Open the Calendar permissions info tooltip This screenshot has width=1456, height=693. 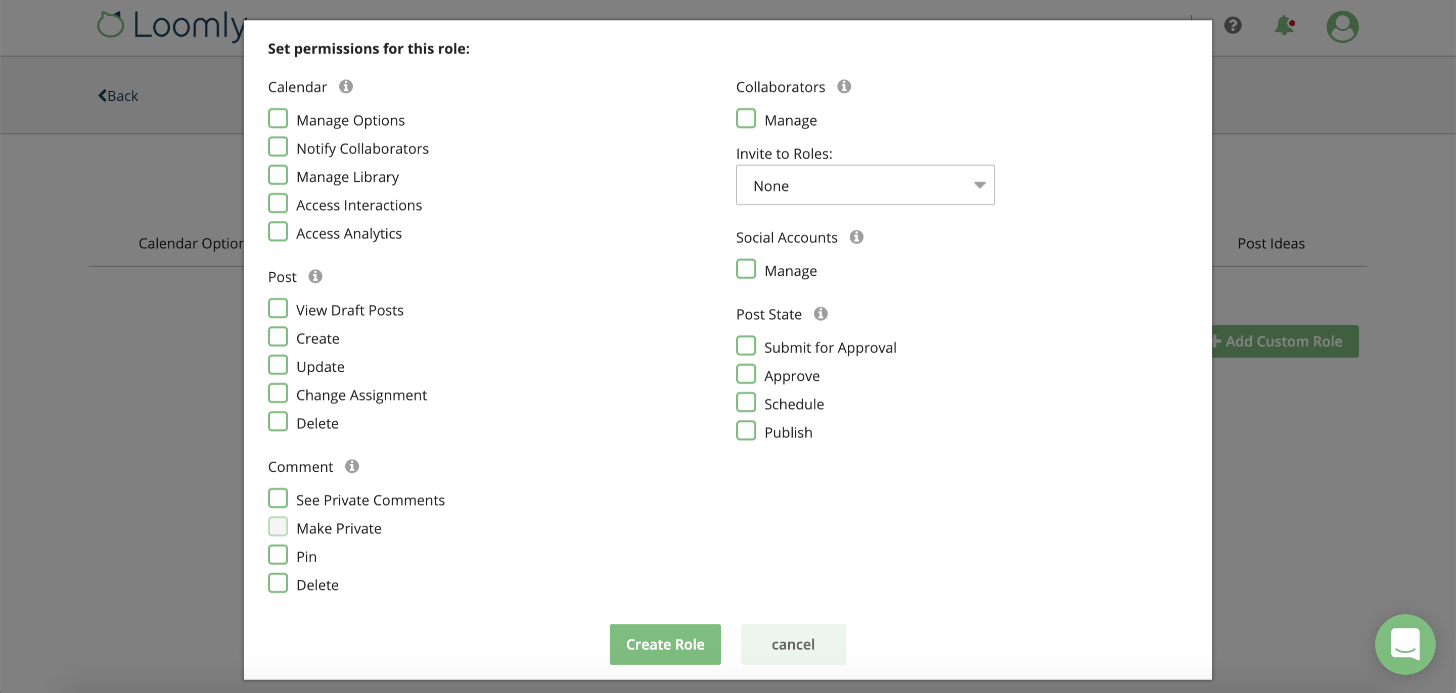tap(346, 86)
